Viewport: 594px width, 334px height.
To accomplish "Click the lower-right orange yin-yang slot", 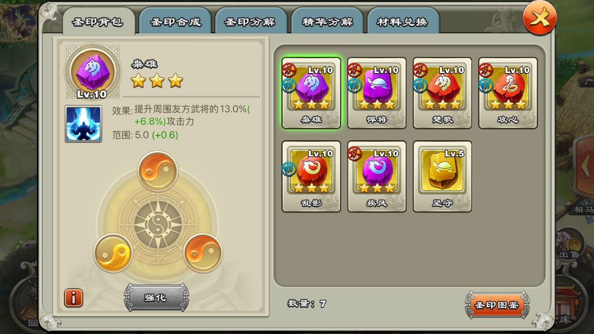I will tap(203, 253).
